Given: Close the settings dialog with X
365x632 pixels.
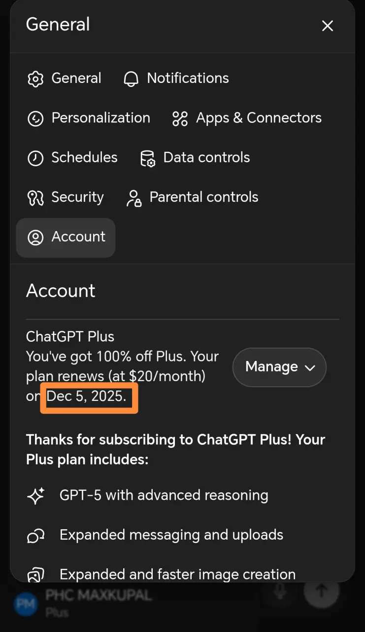Looking at the screenshot, I should (328, 26).
